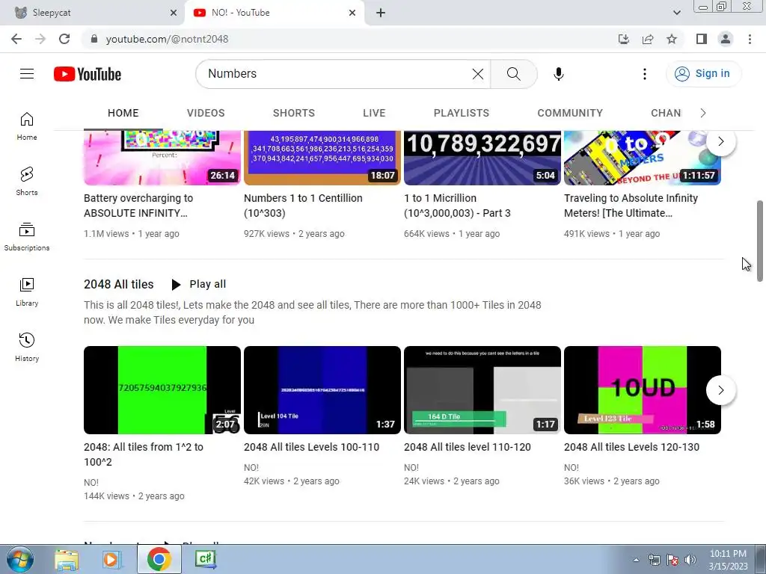This screenshot has width=766, height=574.
Task: Show next videos in 2048 All tiles shelf
Action: [720, 390]
